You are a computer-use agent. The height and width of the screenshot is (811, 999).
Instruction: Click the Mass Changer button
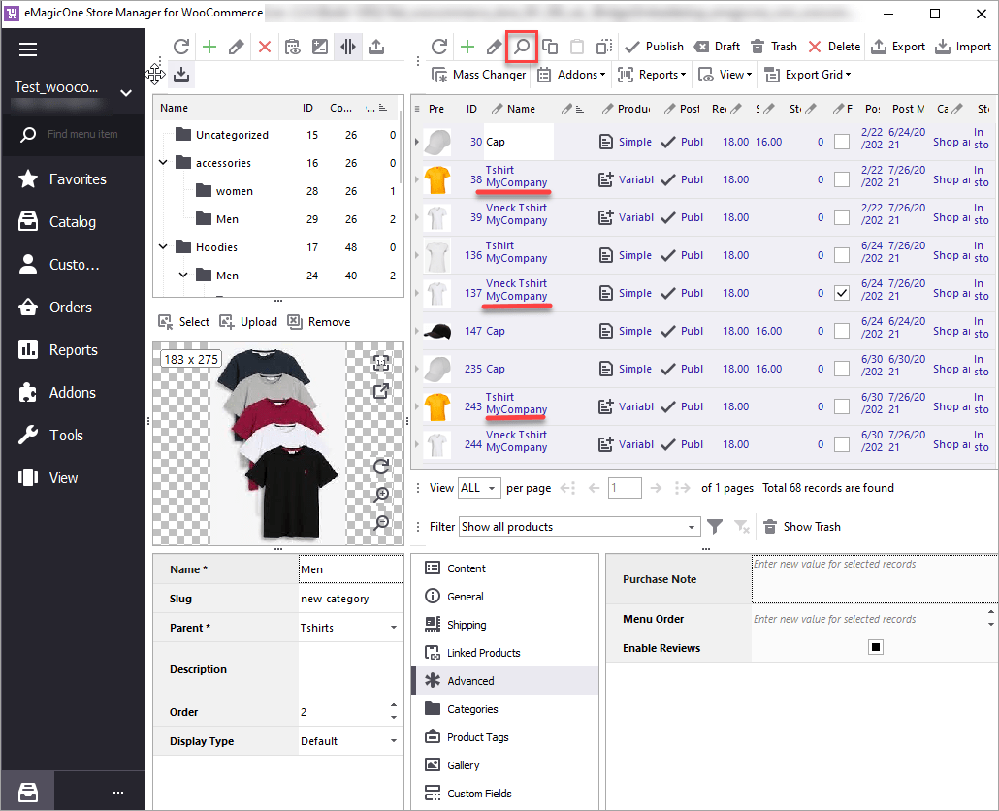[x=478, y=75]
